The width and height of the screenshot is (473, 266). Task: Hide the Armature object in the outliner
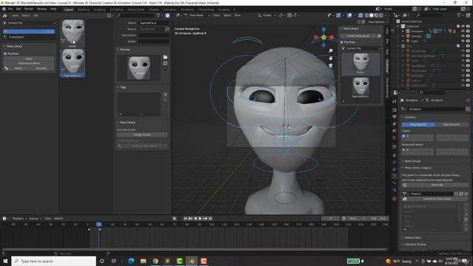[463, 31]
